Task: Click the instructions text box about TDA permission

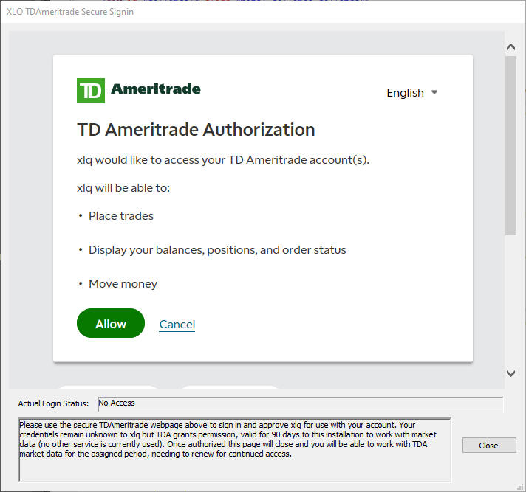Action: pos(234,450)
